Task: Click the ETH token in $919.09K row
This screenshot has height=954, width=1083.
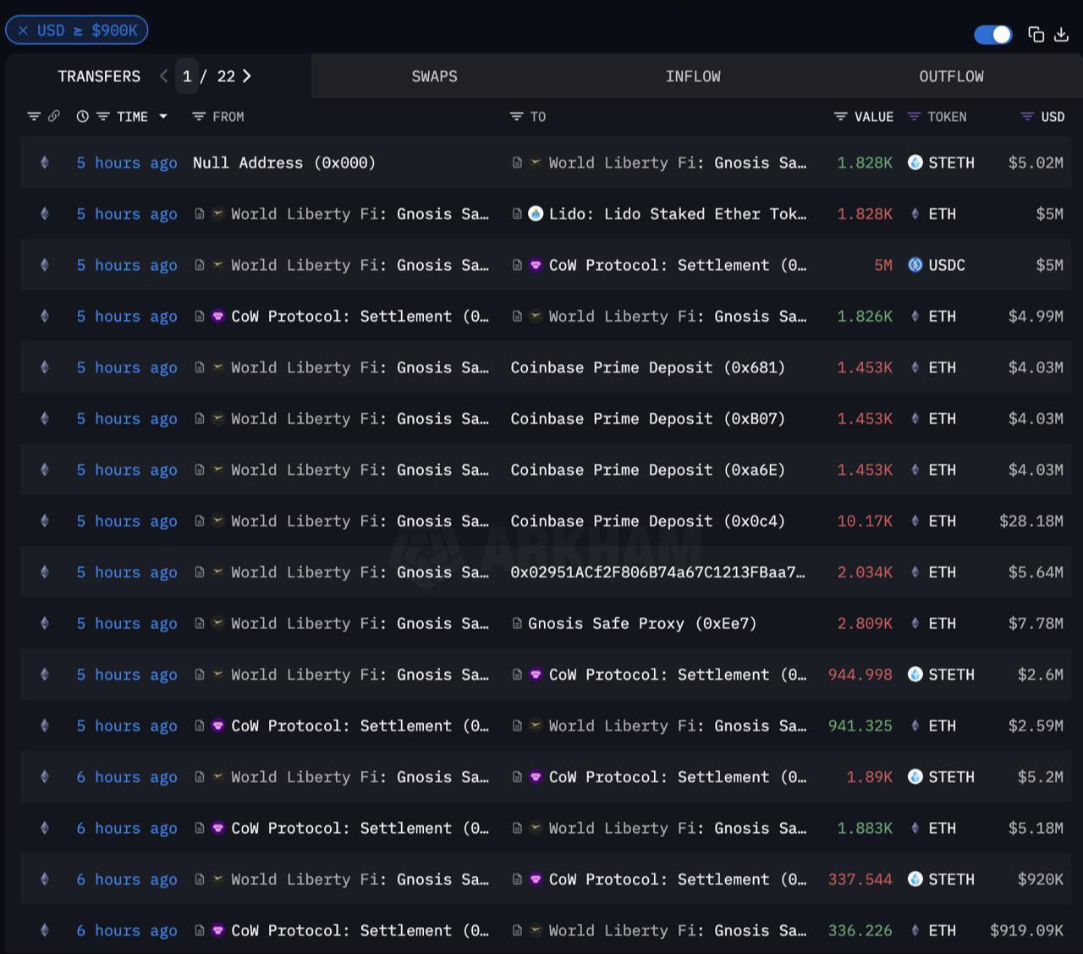Action: point(932,930)
